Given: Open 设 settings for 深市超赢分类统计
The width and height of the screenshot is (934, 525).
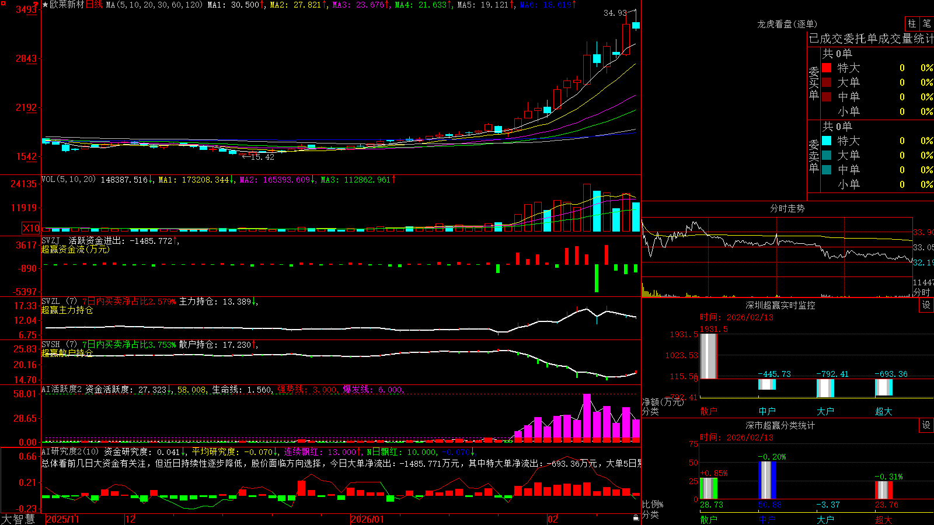Looking at the screenshot, I should click(x=926, y=425).
